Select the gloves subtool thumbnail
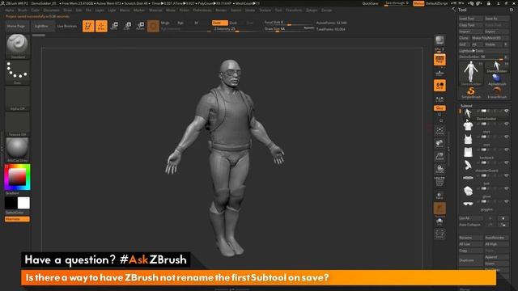The height and width of the screenshot is (291, 518). 468,191
